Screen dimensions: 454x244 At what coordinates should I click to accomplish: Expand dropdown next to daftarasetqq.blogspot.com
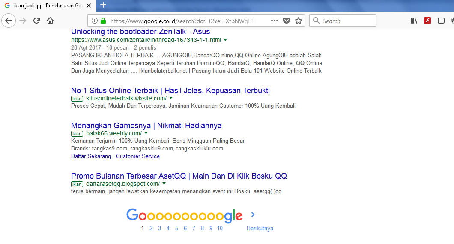pos(164,184)
